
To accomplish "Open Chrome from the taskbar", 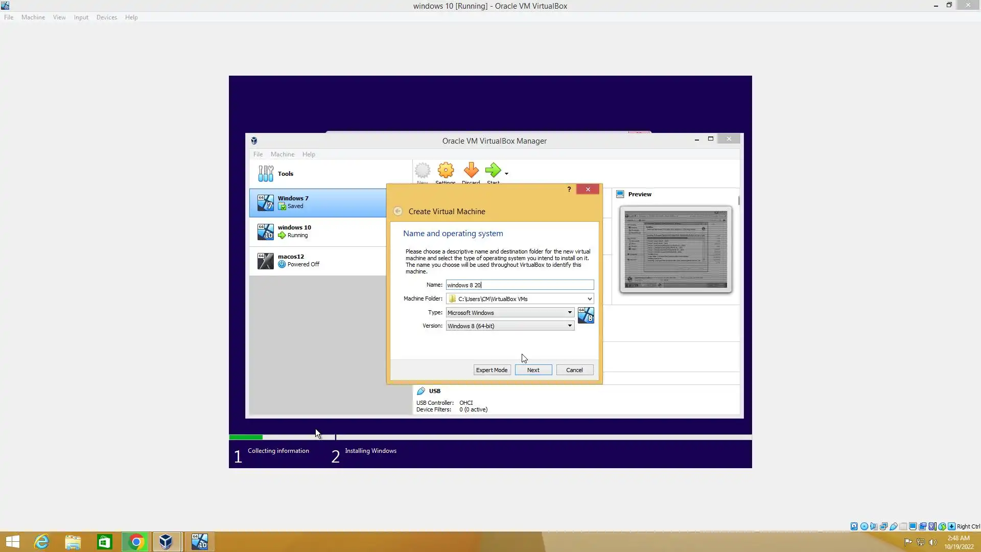I will [x=136, y=542].
